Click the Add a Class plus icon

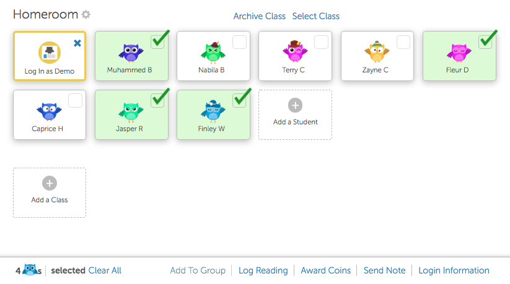click(50, 183)
